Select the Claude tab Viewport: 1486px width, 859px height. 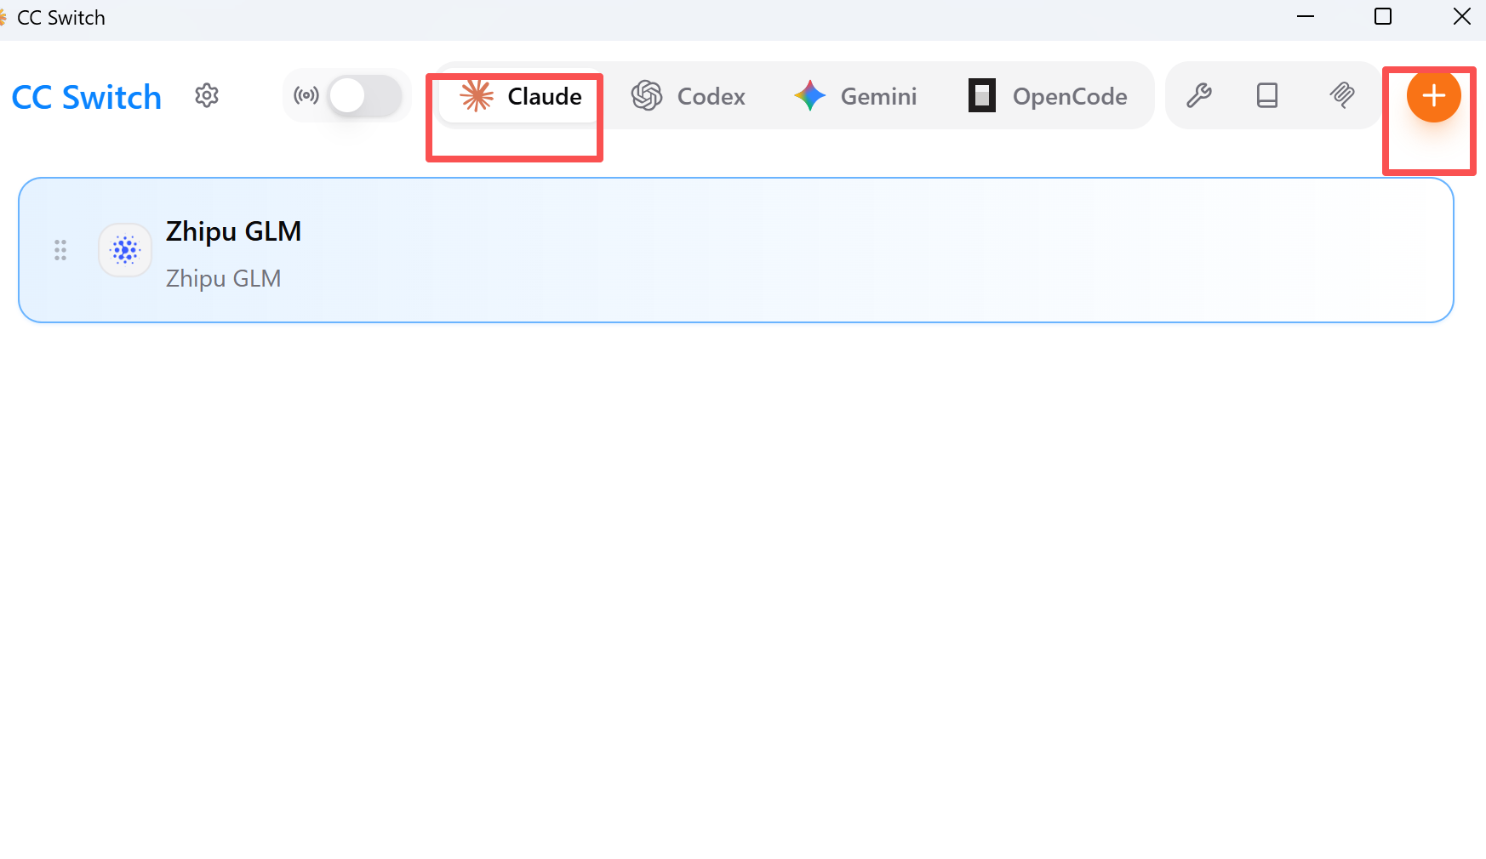tap(521, 96)
